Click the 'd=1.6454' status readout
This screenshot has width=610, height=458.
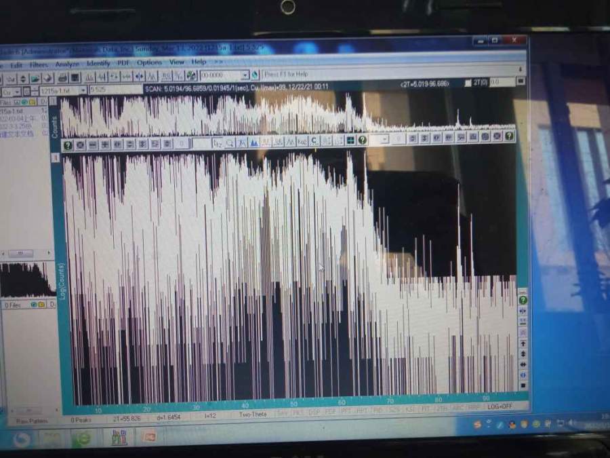point(169,417)
